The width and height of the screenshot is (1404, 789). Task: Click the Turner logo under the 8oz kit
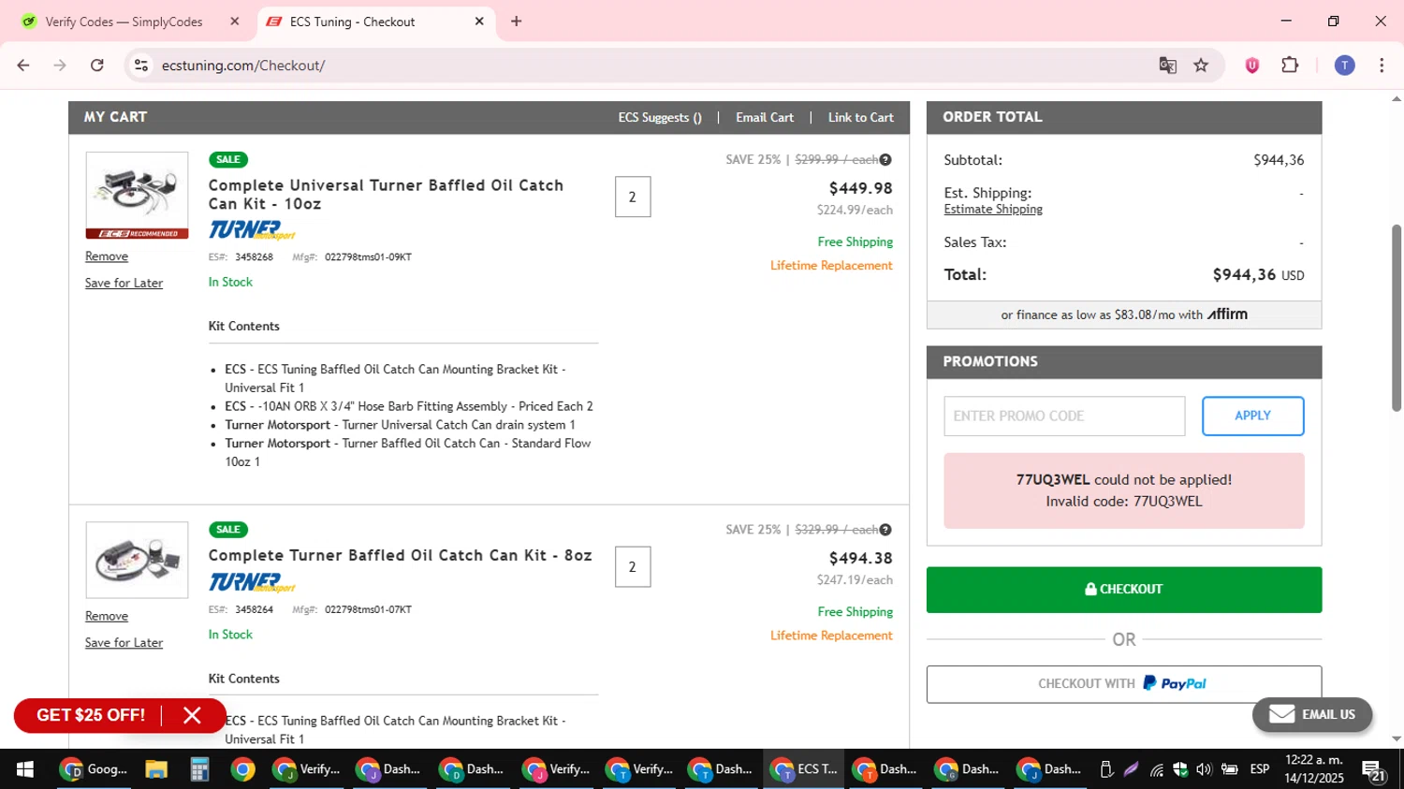pos(251,582)
